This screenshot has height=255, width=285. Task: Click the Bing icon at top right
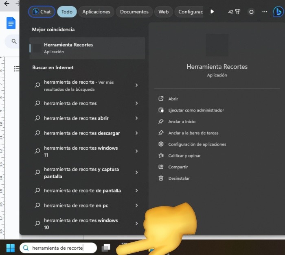[278, 12]
